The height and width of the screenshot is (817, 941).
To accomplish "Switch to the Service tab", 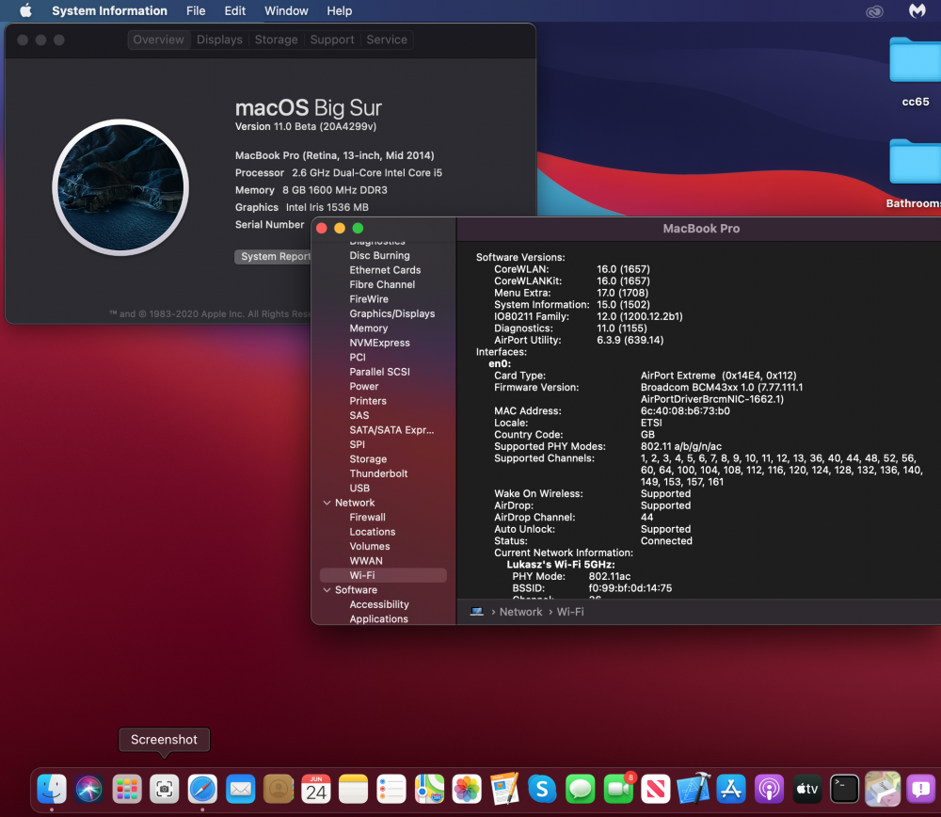I will pyautogui.click(x=387, y=40).
